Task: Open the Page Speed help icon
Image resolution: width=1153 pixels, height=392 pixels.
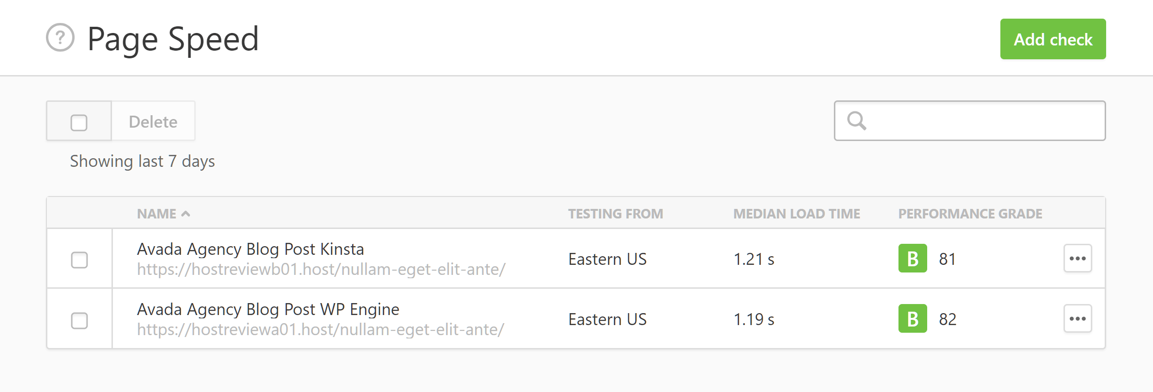Action: (x=60, y=37)
